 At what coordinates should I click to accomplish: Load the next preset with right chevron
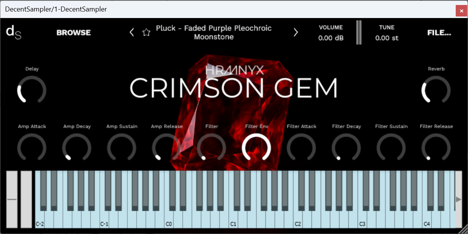point(296,32)
